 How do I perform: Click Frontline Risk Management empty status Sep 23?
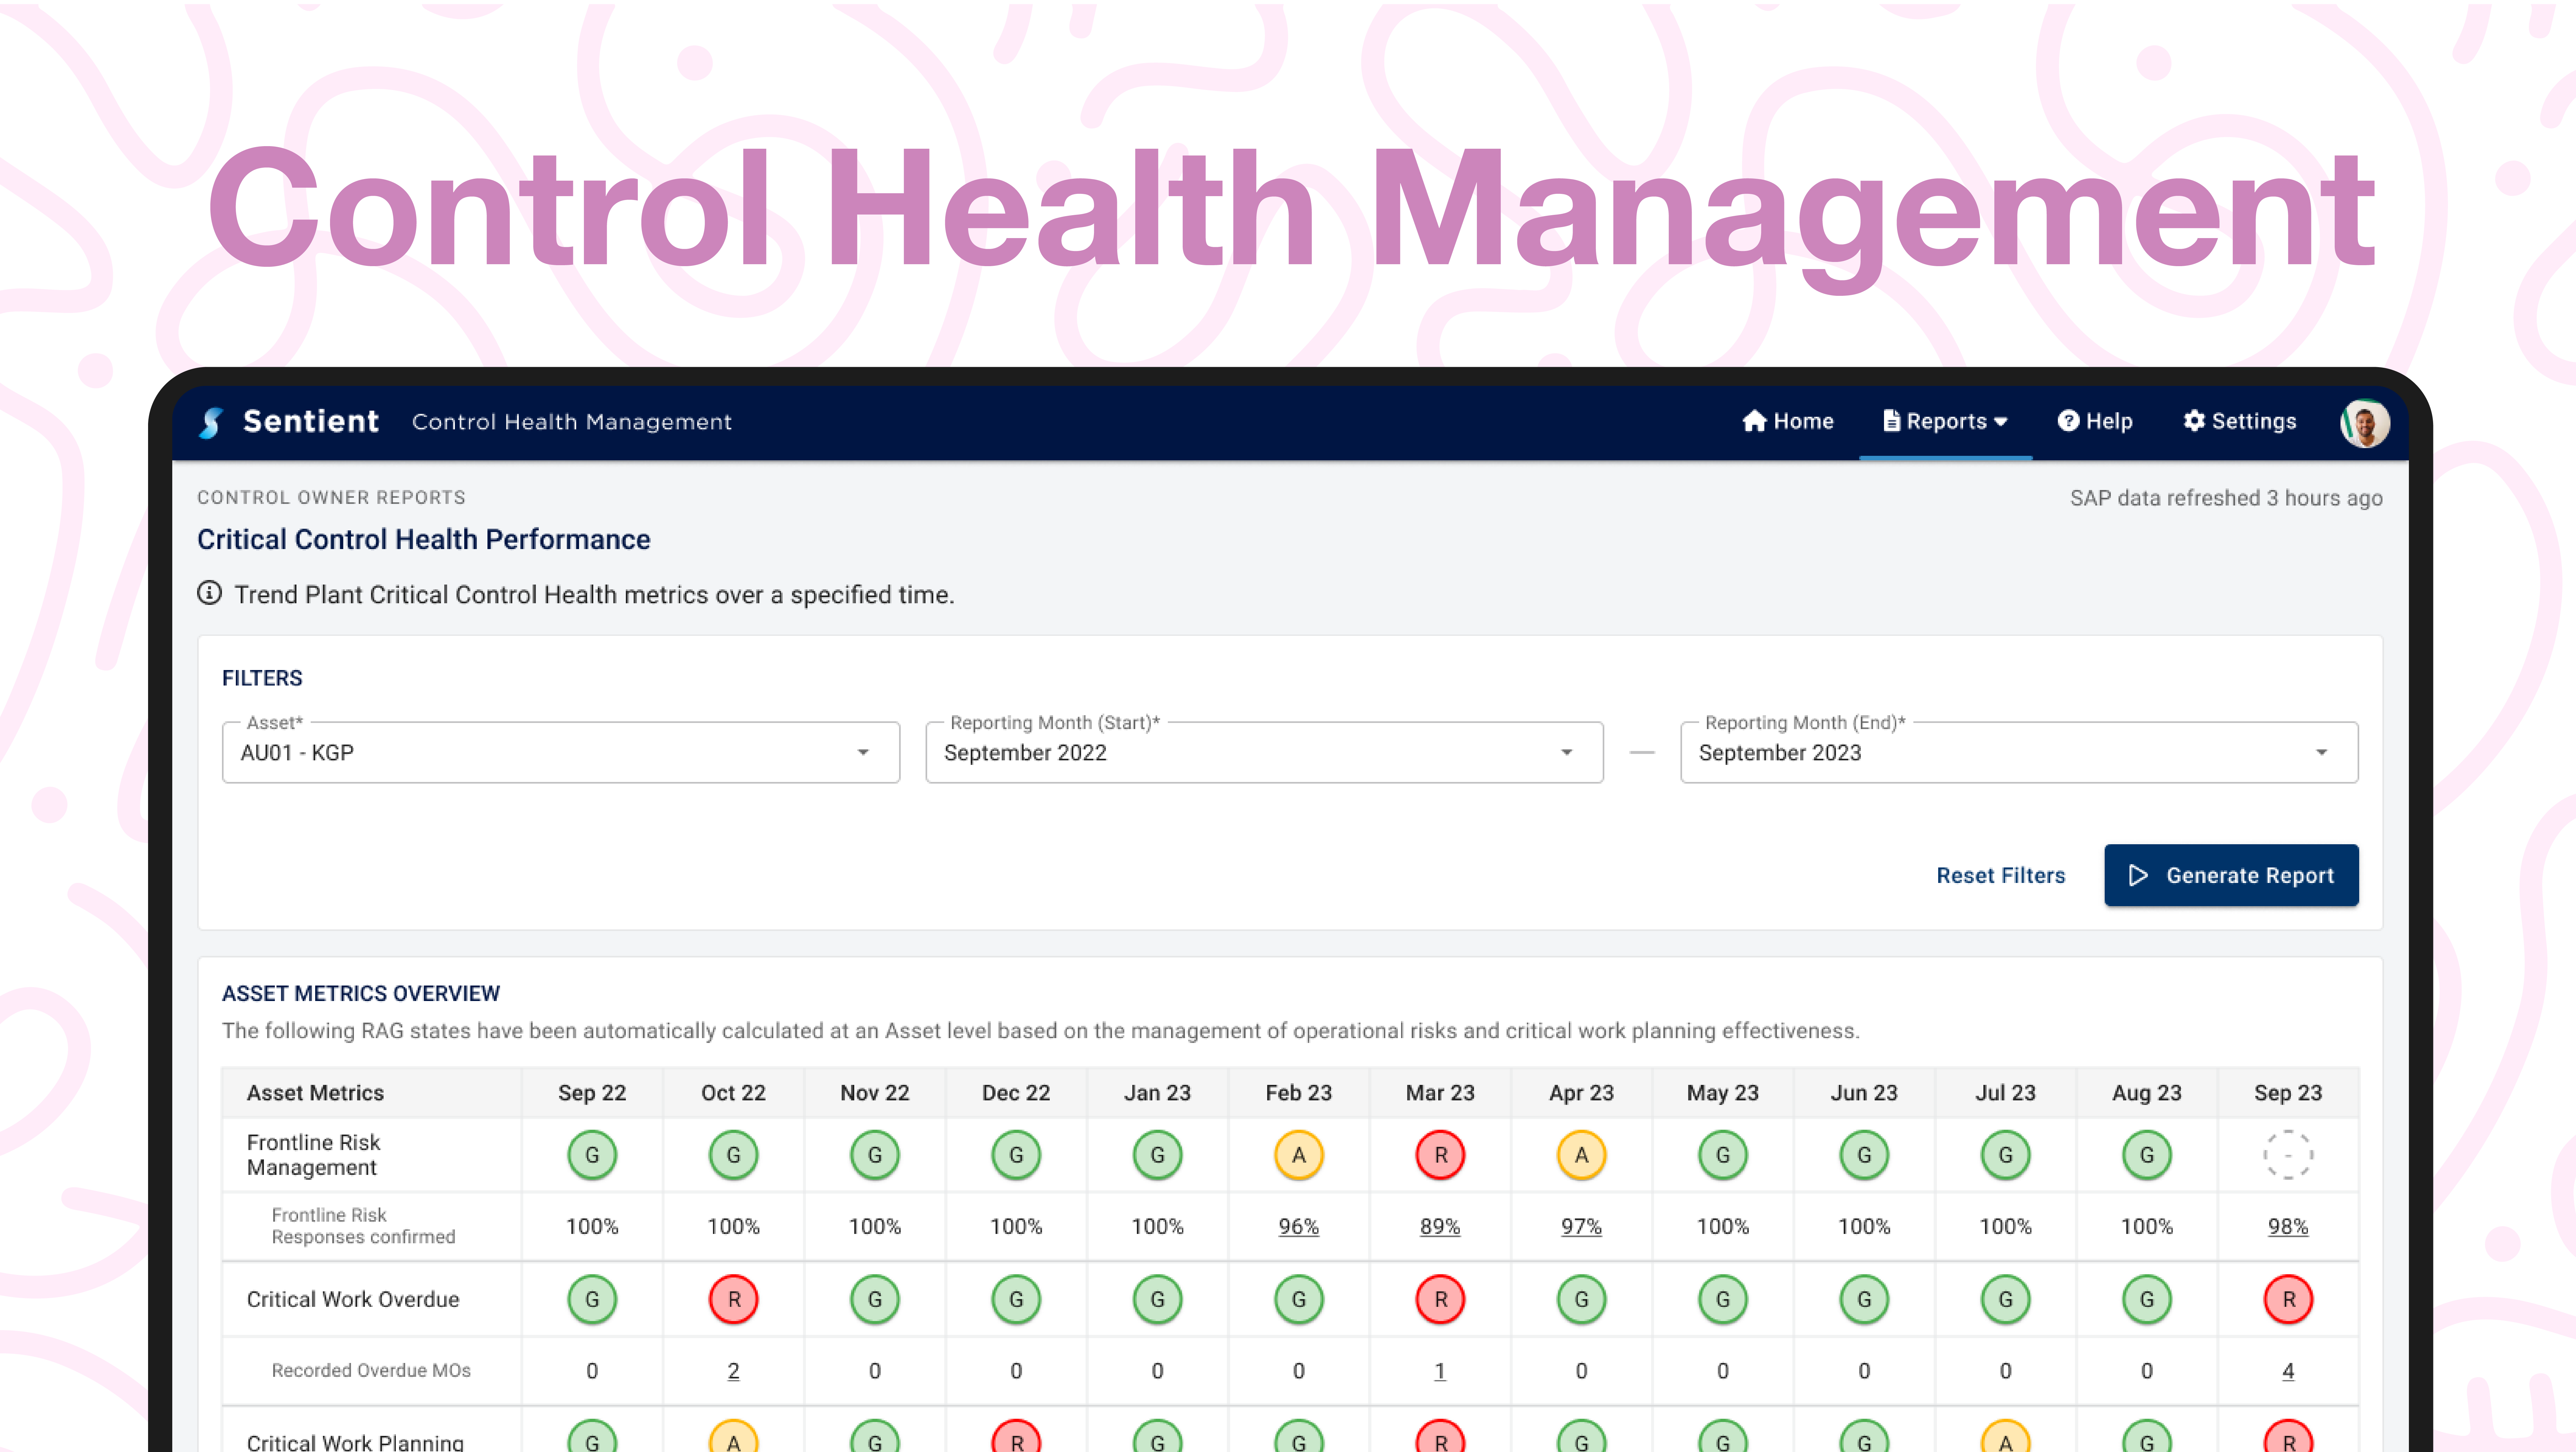point(2288,1155)
